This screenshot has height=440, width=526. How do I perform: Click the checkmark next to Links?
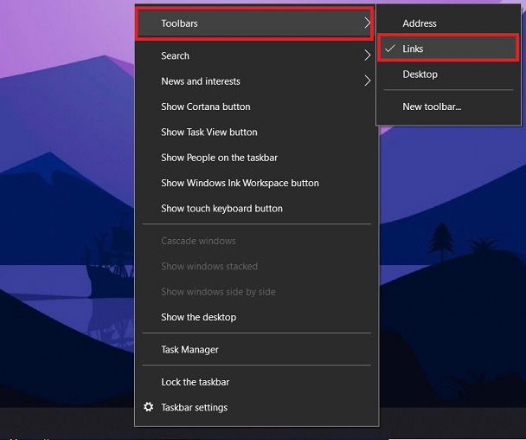click(390, 49)
